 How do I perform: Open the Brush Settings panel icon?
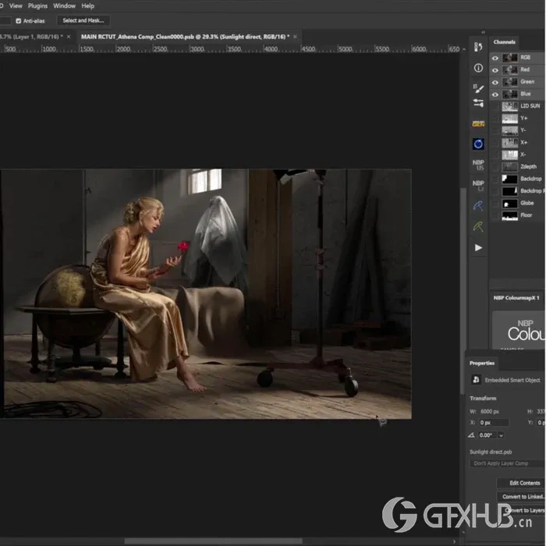[x=478, y=87]
